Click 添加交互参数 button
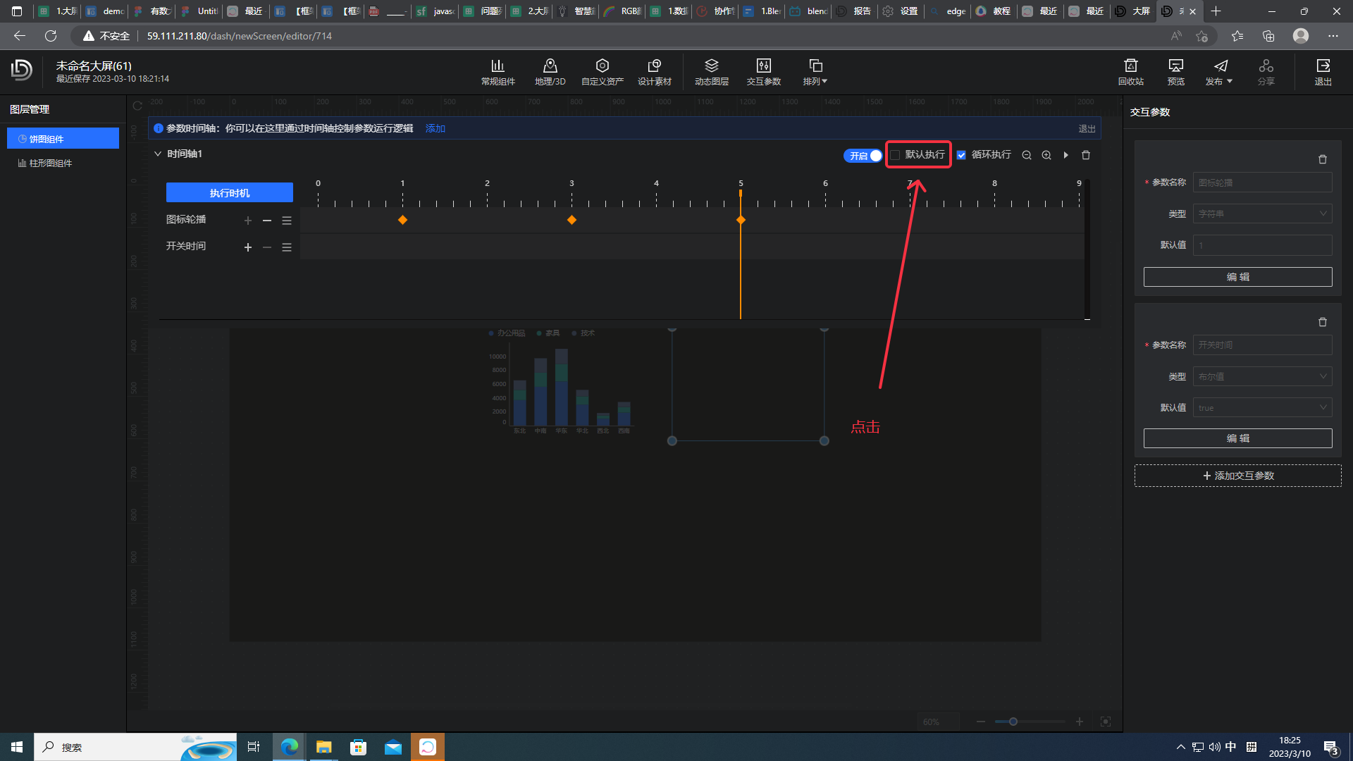Screen dimensions: 1353x761 [x=1237, y=476]
